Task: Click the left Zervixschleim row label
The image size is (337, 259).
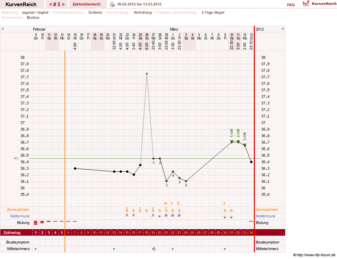Action: point(18,210)
